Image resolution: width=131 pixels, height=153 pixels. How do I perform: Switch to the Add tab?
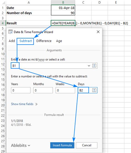[12, 41]
